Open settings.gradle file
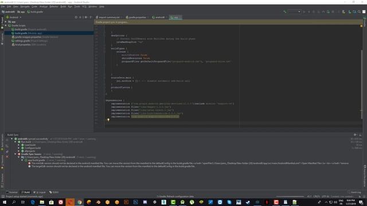367x206 pixels. 29,41
